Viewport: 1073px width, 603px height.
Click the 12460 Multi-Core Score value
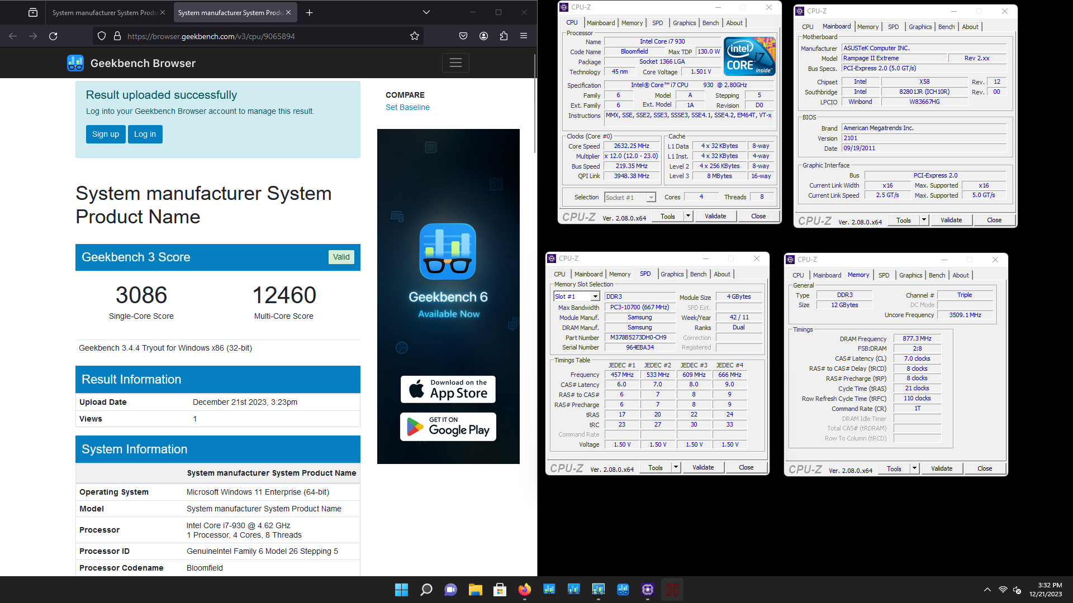[x=284, y=295]
